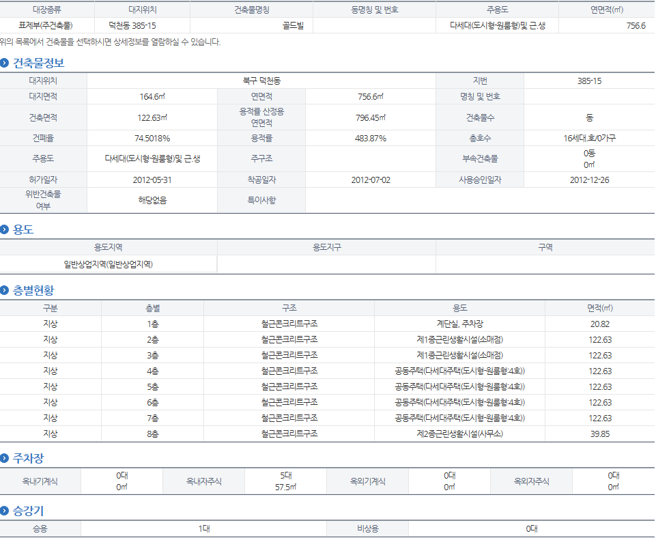
Task: Click 제2종근린생활시설(사무소) usage cell
Action: pos(460,434)
